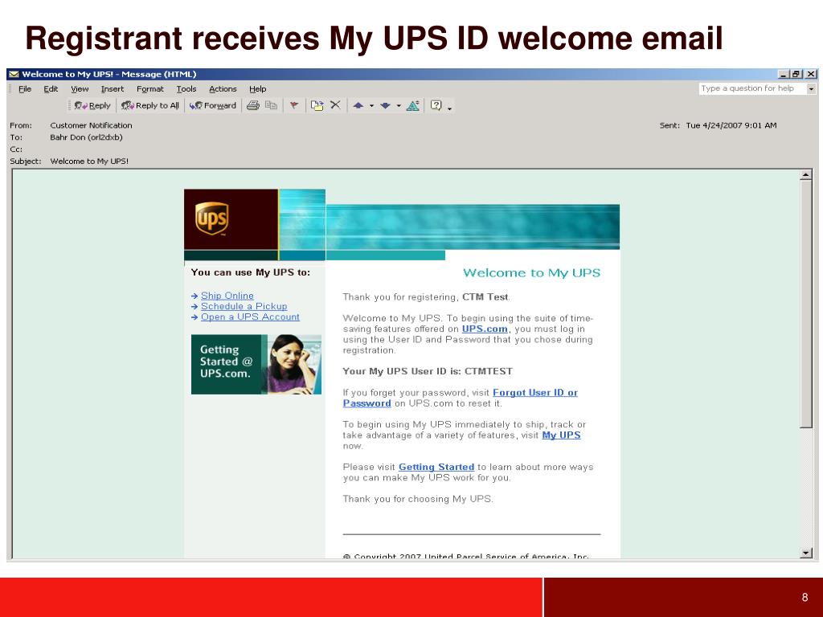Click Reply to All
This screenshot has height=617, width=823.
pos(150,105)
